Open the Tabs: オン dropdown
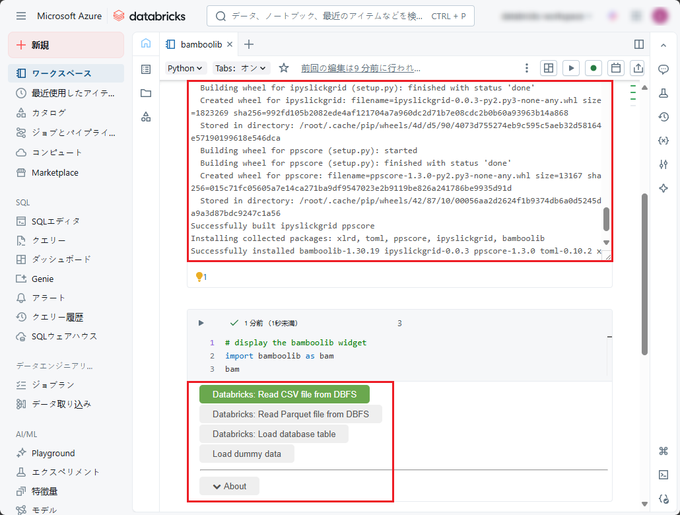 tap(242, 68)
